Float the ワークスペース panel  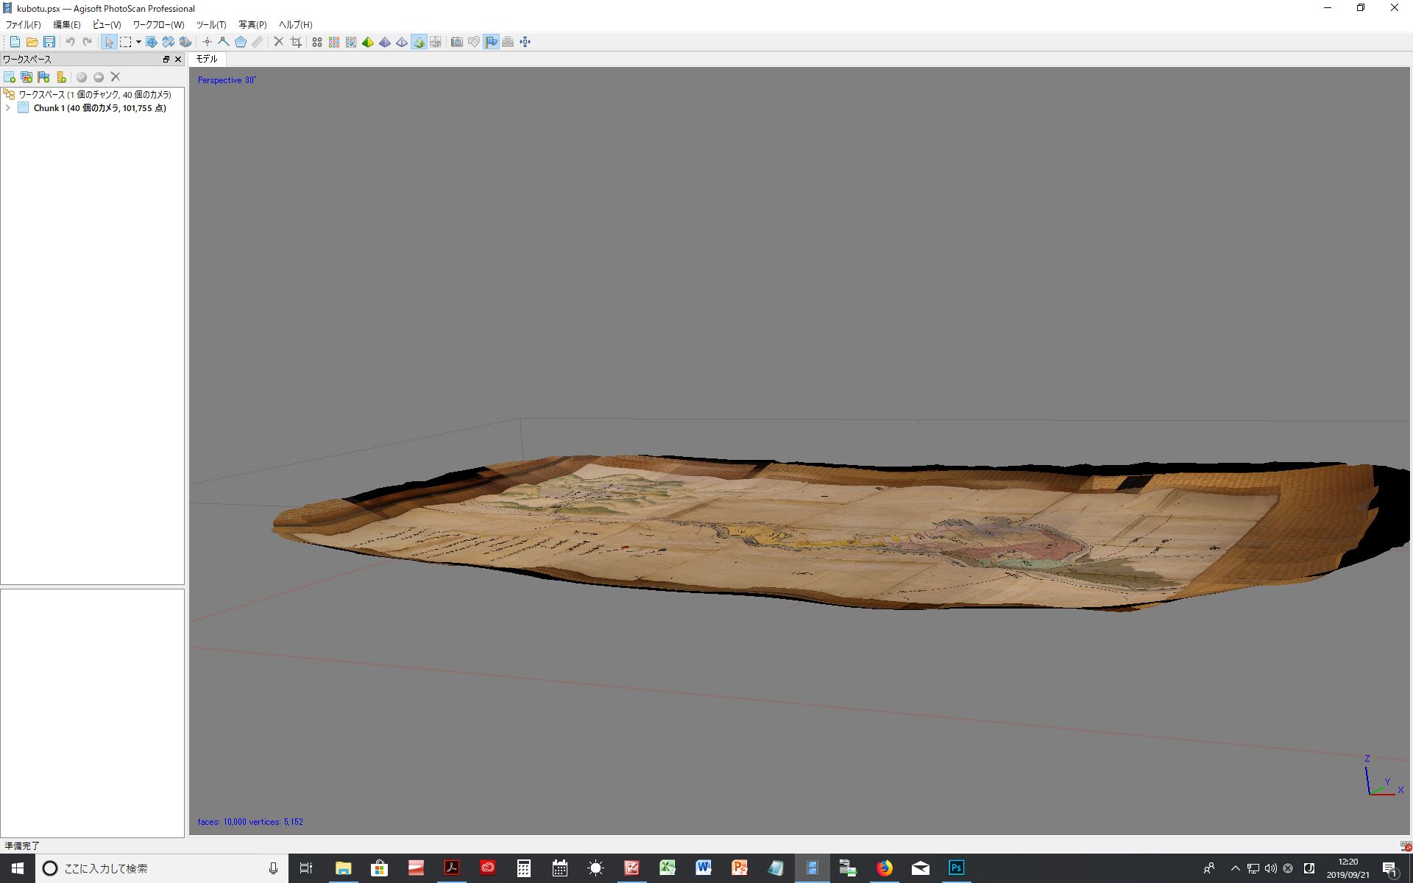click(166, 60)
